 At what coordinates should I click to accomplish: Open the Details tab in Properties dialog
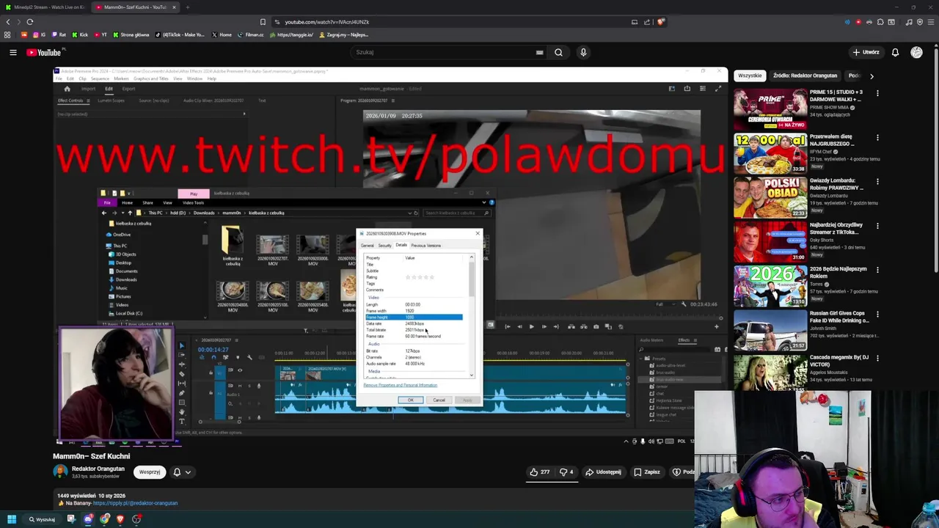(x=401, y=245)
